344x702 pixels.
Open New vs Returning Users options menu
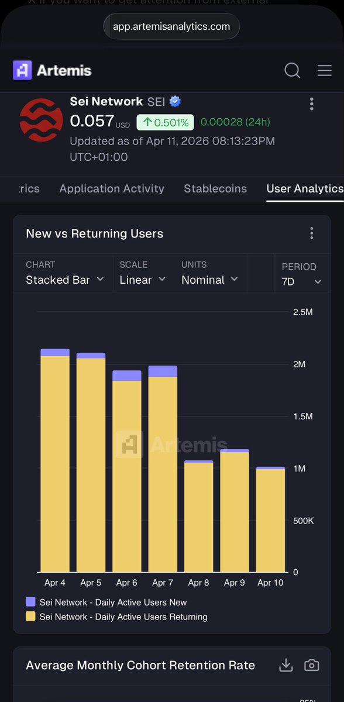(x=312, y=233)
